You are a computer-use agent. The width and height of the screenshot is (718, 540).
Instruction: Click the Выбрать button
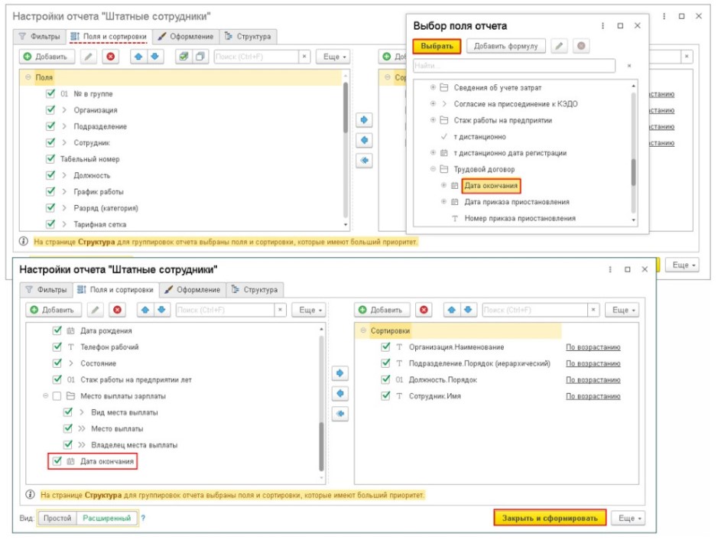[437, 46]
